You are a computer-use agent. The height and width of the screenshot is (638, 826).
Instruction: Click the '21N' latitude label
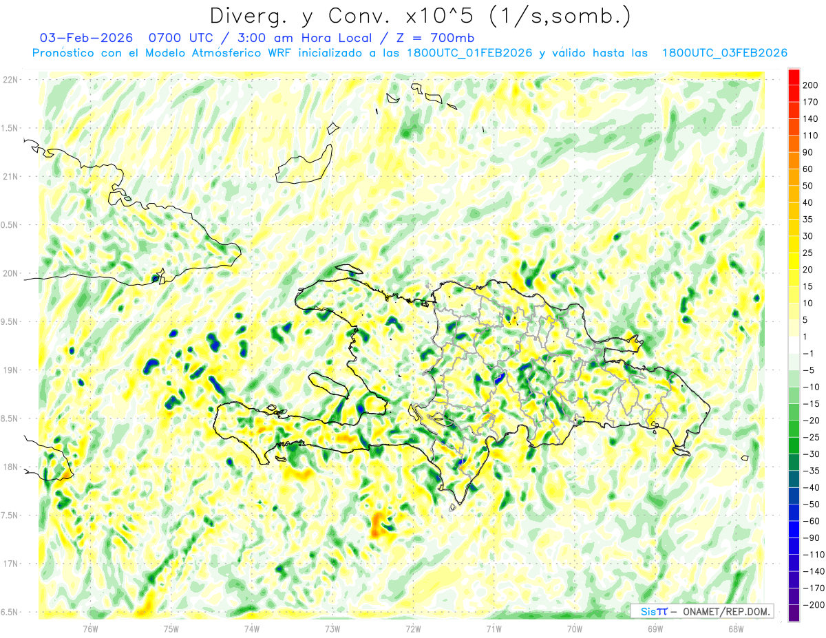coord(10,176)
